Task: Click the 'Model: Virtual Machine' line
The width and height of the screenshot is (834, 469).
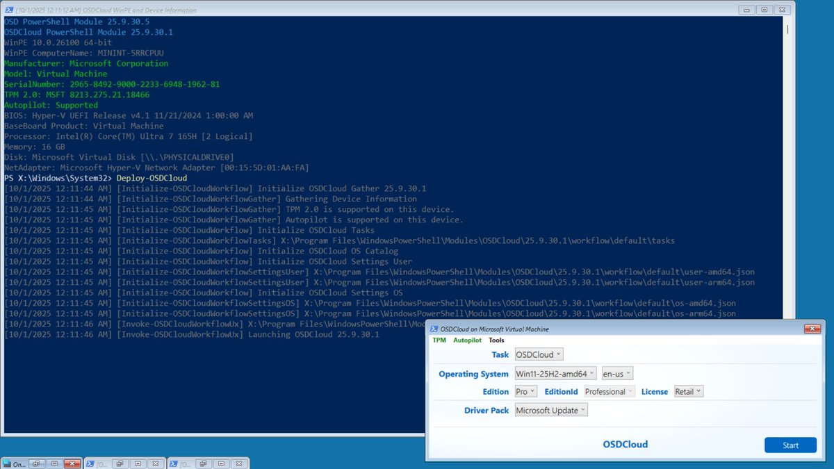Action: pyautogui.click(x=56, y=74)
